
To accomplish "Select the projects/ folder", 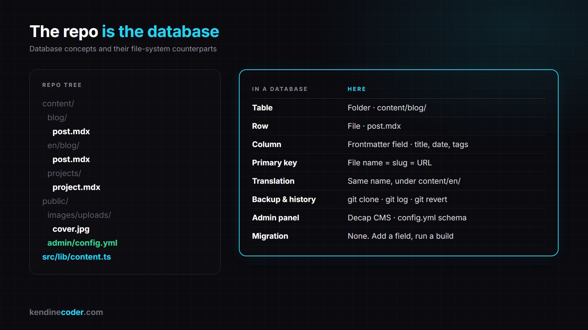I will [64, 173].
